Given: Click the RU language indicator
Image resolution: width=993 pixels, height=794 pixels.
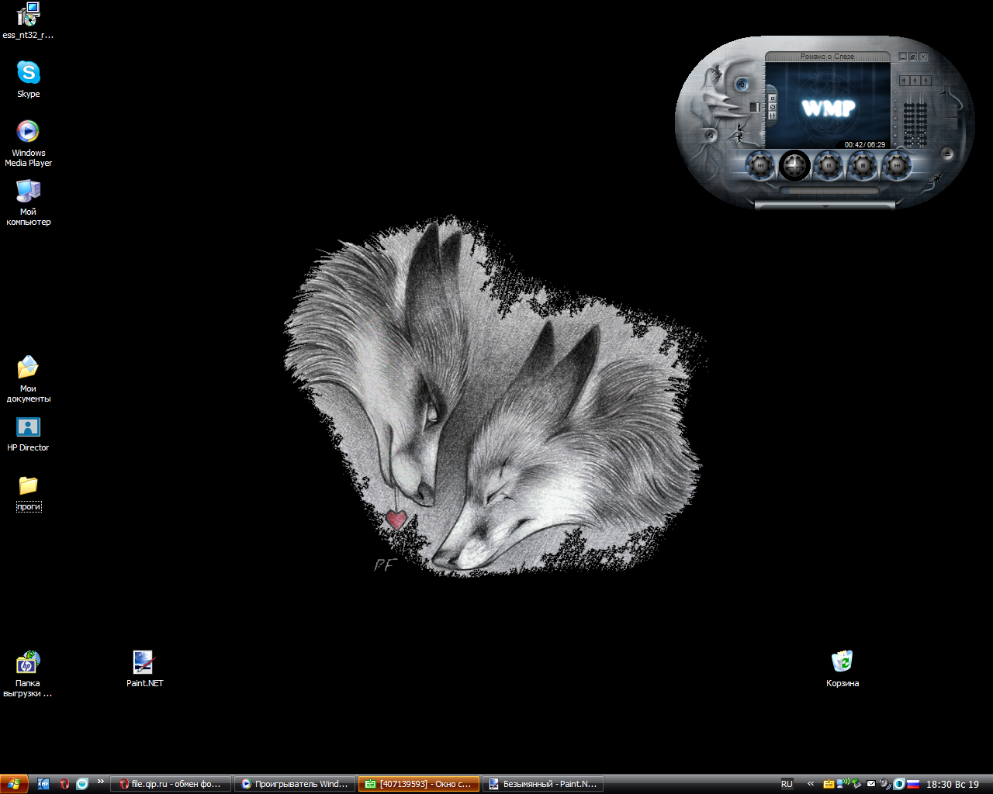Looking at the screenshot, I should pyautogui.click(x=787, y=784).
